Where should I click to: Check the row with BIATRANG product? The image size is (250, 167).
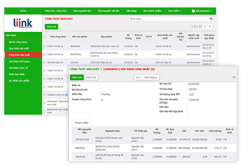click(x=44, y=54)
